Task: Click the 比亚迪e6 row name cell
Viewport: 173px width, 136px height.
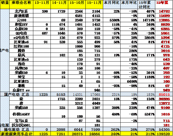Action: pos(21,42)
